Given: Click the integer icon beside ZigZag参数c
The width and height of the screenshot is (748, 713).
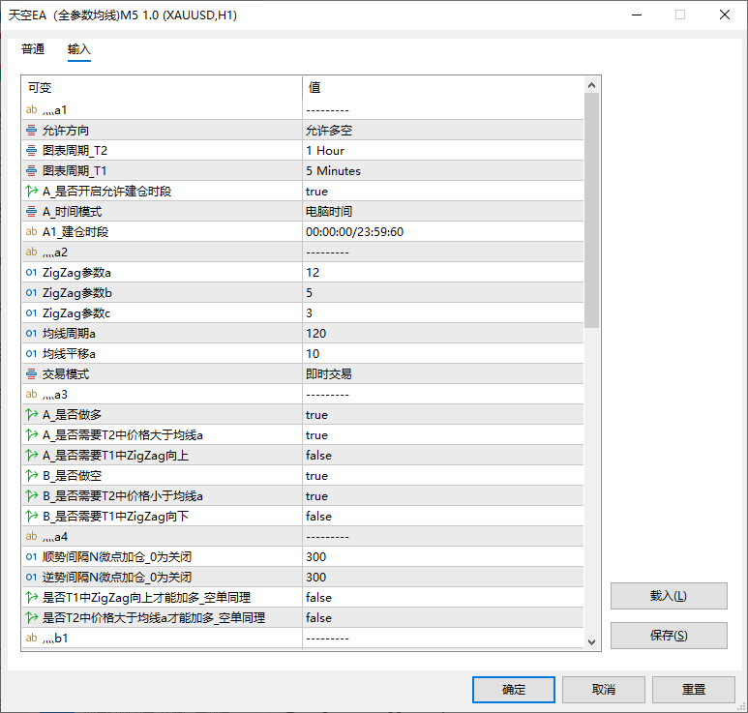Looking at the screenshot, I should point(32,312).
